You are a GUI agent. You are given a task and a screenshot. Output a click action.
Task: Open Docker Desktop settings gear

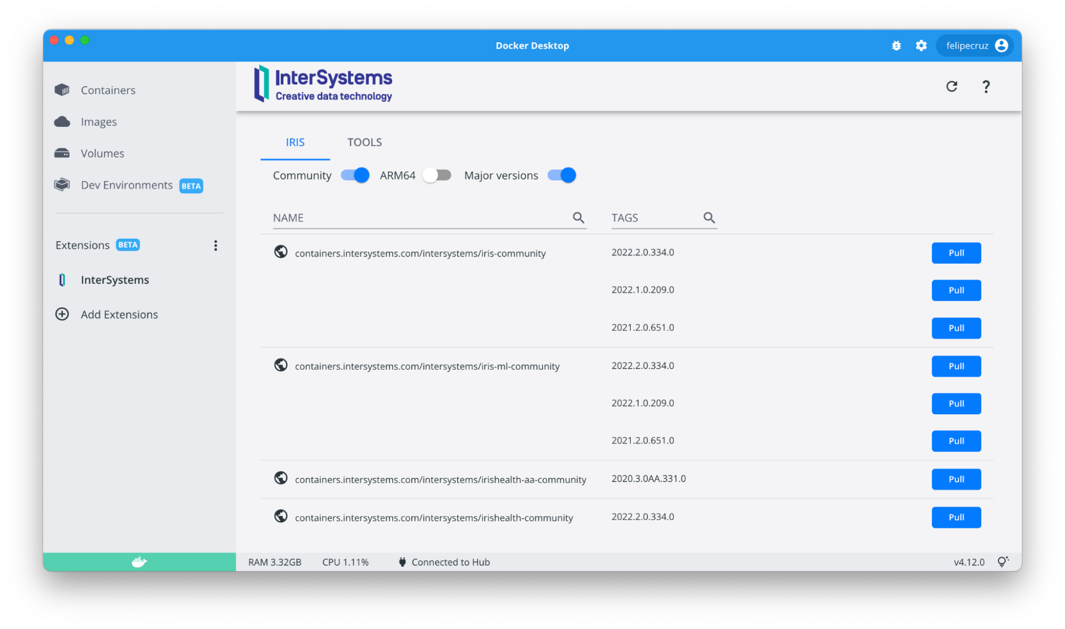(x=921, y=46)
